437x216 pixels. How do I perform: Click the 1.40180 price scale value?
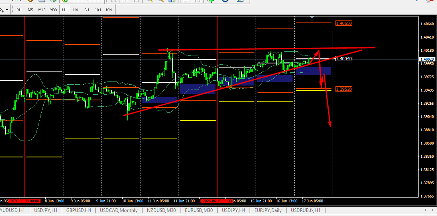click(x=428, y=51)
